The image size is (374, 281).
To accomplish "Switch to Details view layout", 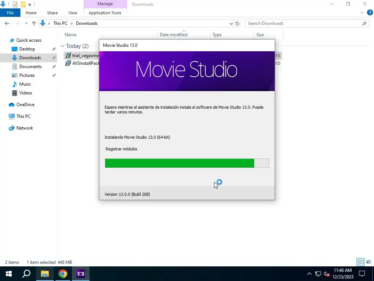I will [360, 262].
